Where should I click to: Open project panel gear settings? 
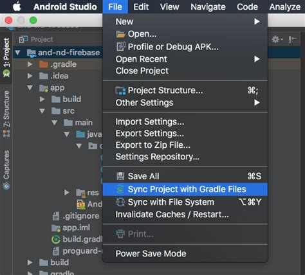point(277,39)
